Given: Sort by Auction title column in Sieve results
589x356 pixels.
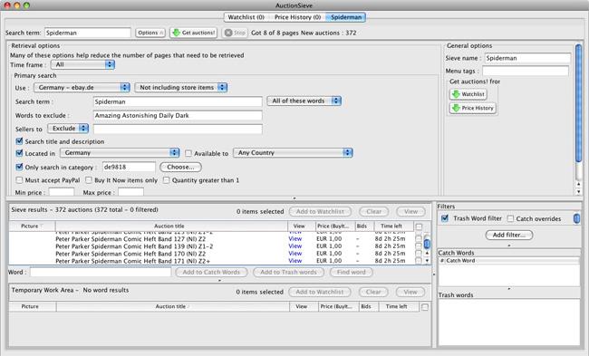Looking at the screenshot, I should (171, 226).
